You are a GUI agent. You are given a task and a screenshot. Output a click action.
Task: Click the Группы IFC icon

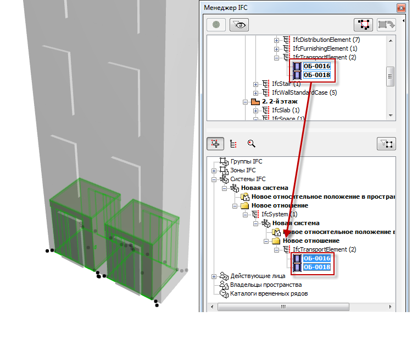224,162
